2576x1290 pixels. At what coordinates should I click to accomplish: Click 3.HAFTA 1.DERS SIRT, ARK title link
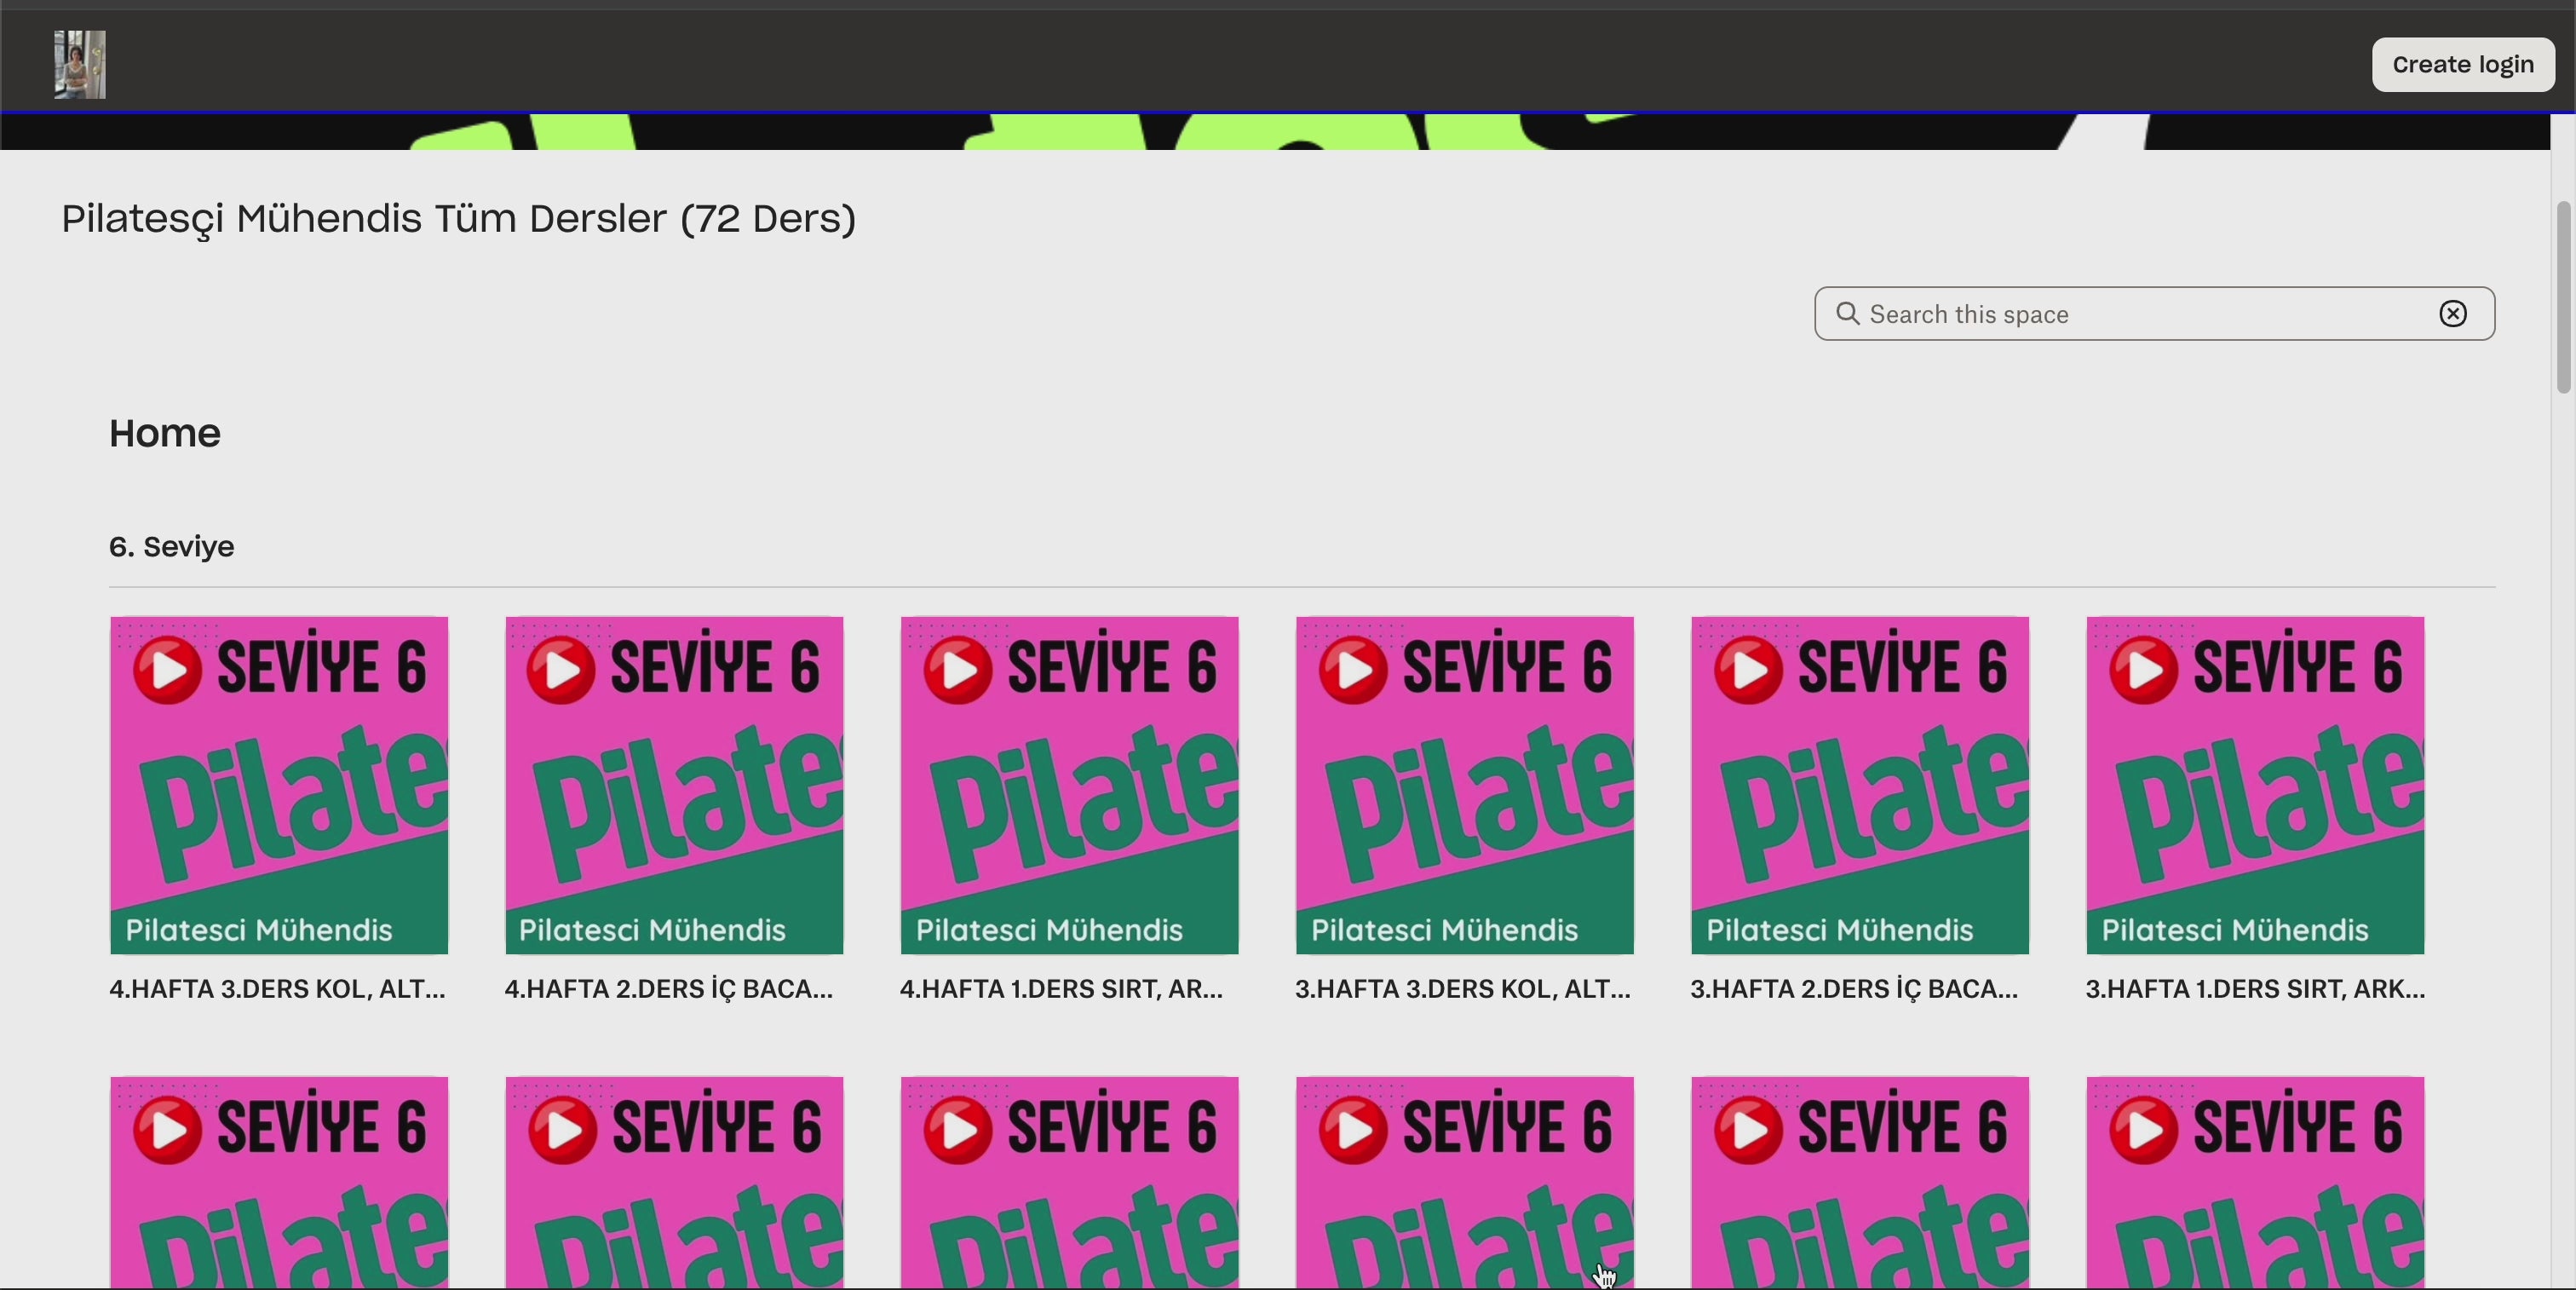point(2254,989)
